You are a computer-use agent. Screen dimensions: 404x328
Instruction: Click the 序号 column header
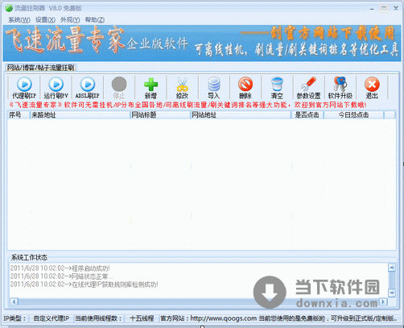[19, 115]
